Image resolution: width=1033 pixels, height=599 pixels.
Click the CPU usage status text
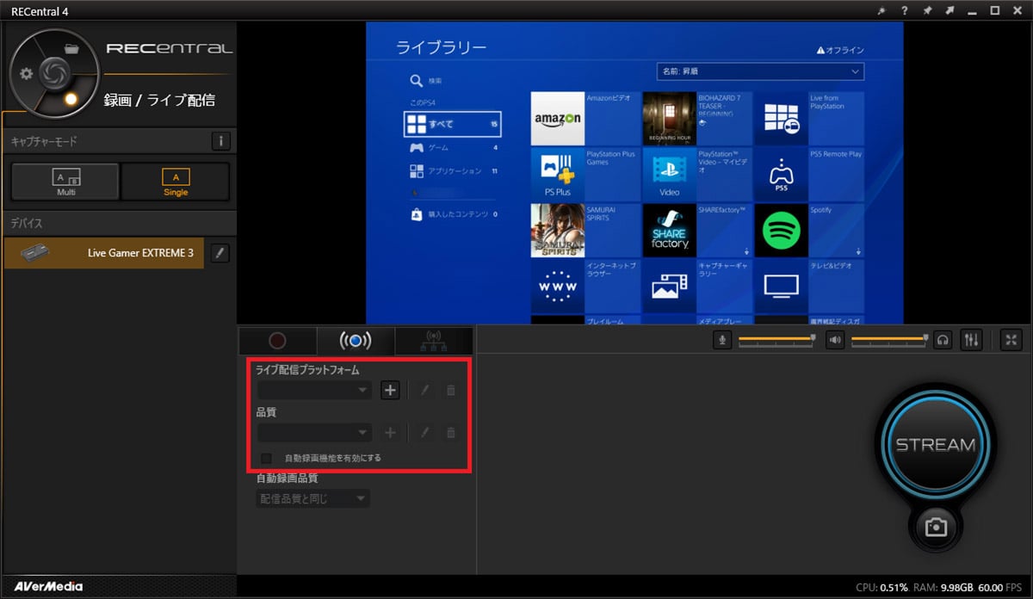(881, 587)
